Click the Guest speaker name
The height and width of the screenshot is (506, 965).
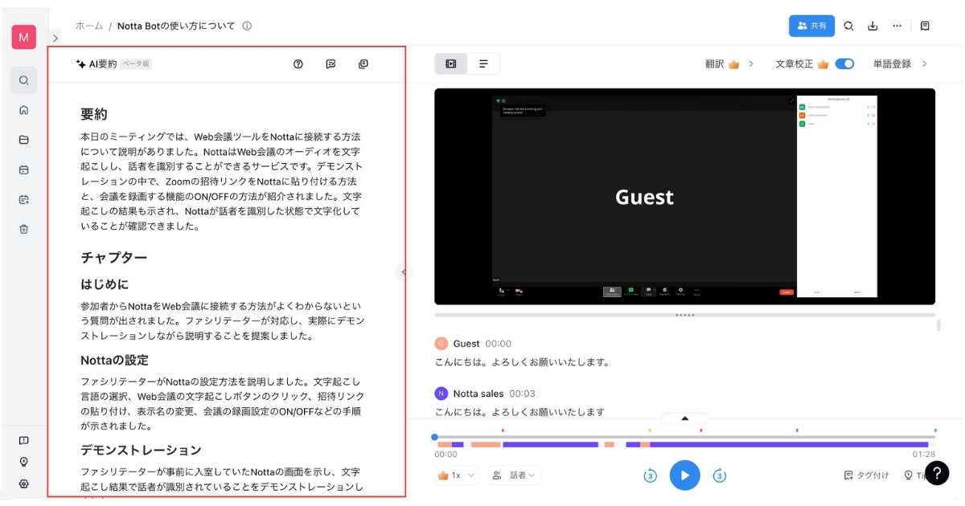[466, 344]
